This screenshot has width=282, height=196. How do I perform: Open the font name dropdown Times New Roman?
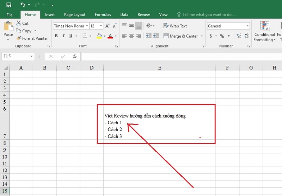[87, 26]
